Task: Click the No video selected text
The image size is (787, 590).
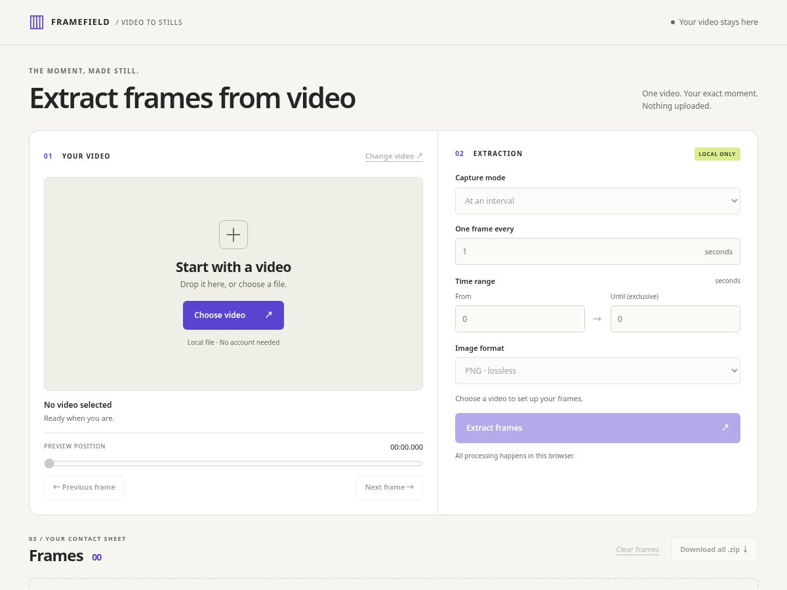Action: pos(78,405)
